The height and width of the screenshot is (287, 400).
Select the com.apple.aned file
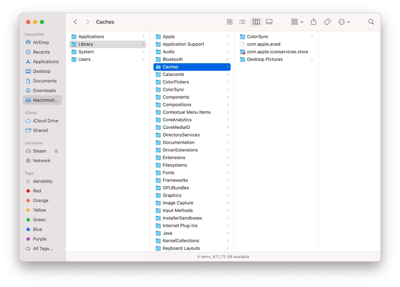[x=264, y=44]
